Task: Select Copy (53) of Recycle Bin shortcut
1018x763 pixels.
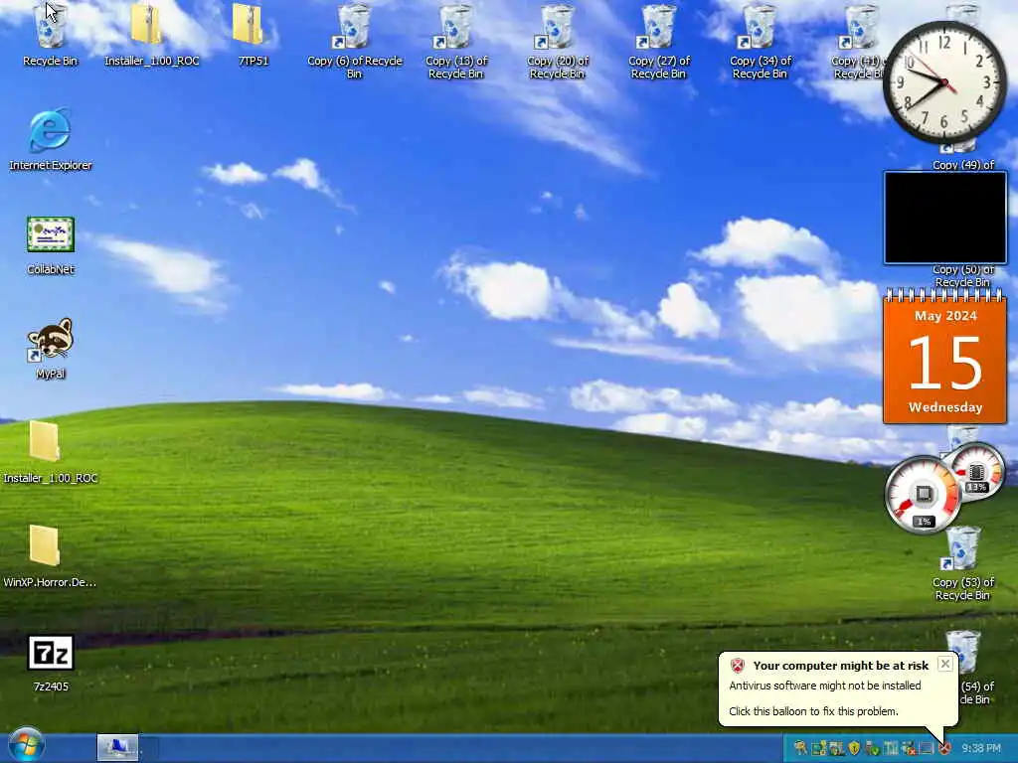Action: coord(962,563)
